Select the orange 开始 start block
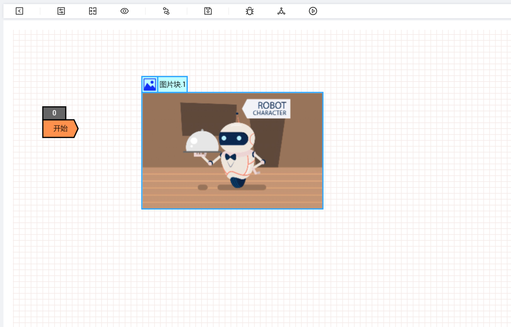The width and height of the screenshot is (511, 327). [x=60, y=129]
